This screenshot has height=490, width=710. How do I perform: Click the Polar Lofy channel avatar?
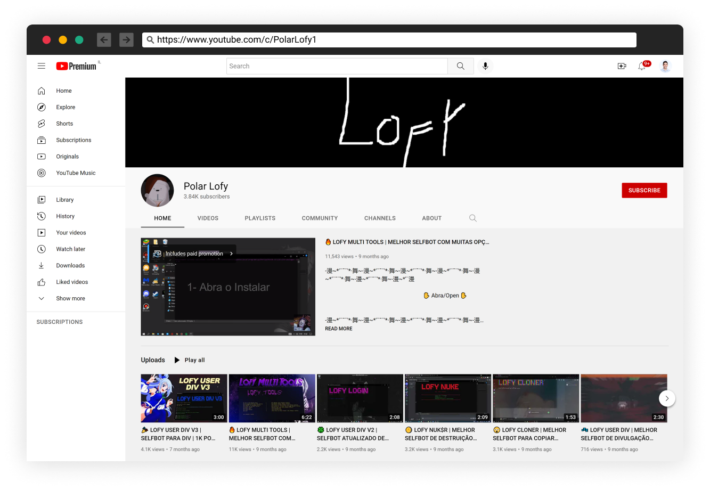[157, 190]
